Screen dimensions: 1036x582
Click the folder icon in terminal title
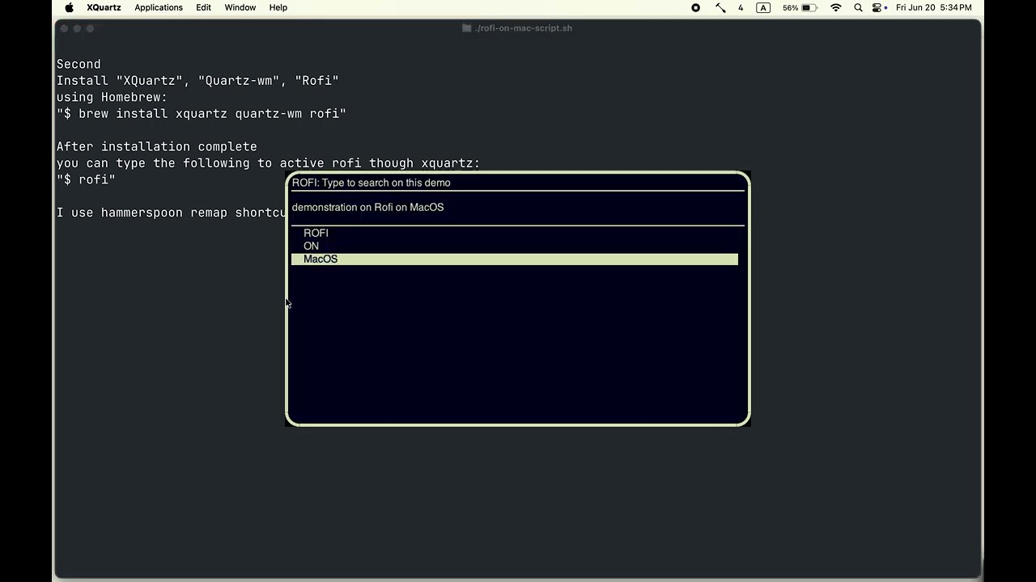[x=466, y=27]
